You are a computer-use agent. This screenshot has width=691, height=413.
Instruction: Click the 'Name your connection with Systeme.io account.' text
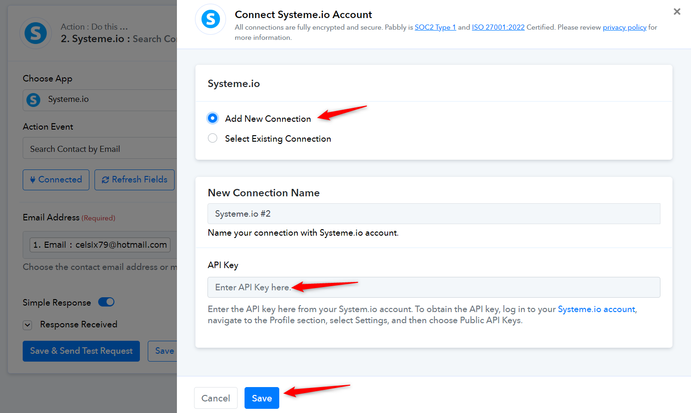click(303, 233)
